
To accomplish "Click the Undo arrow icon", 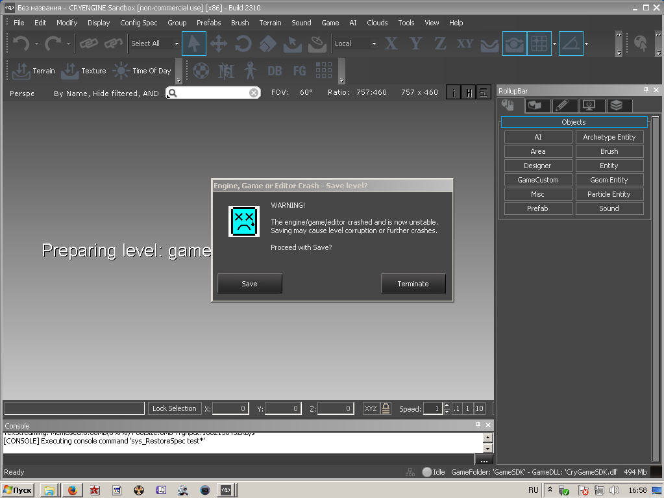I will [x=21, y=44].
